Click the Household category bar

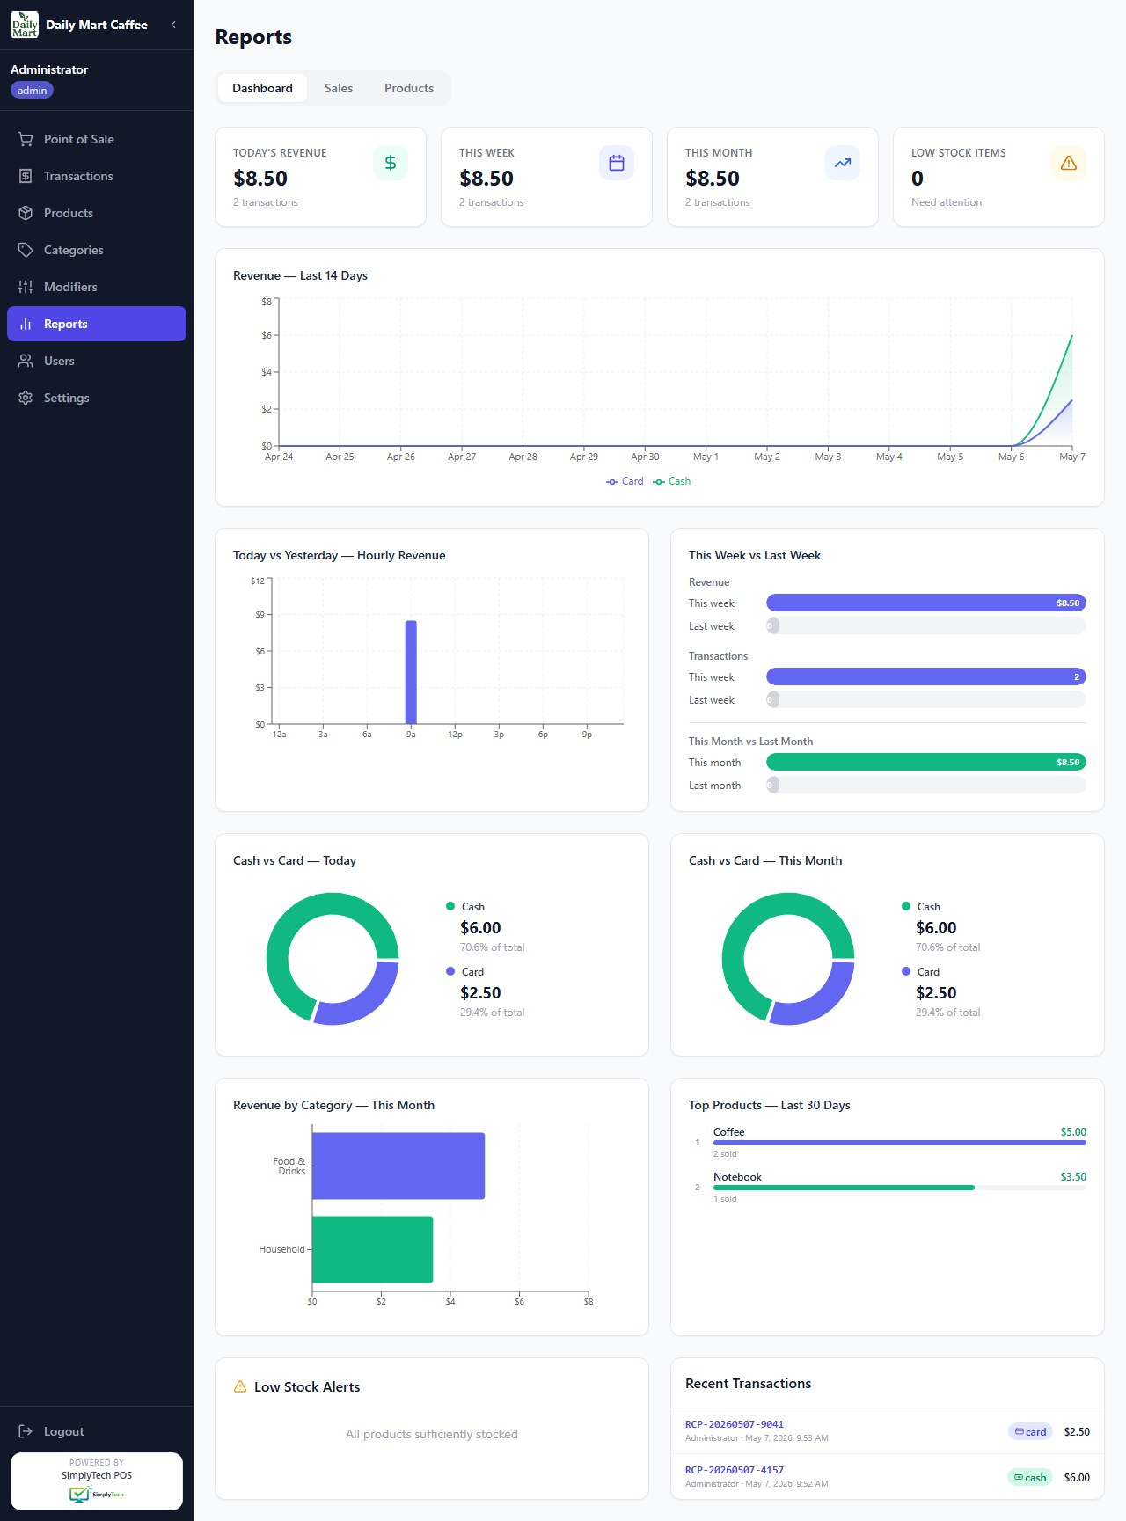(372, 1249)
